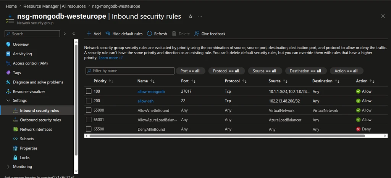391x178 pixels.
Task: Click the 102.213.48.206/32 source cell
Action: click(x=284, y=101)
